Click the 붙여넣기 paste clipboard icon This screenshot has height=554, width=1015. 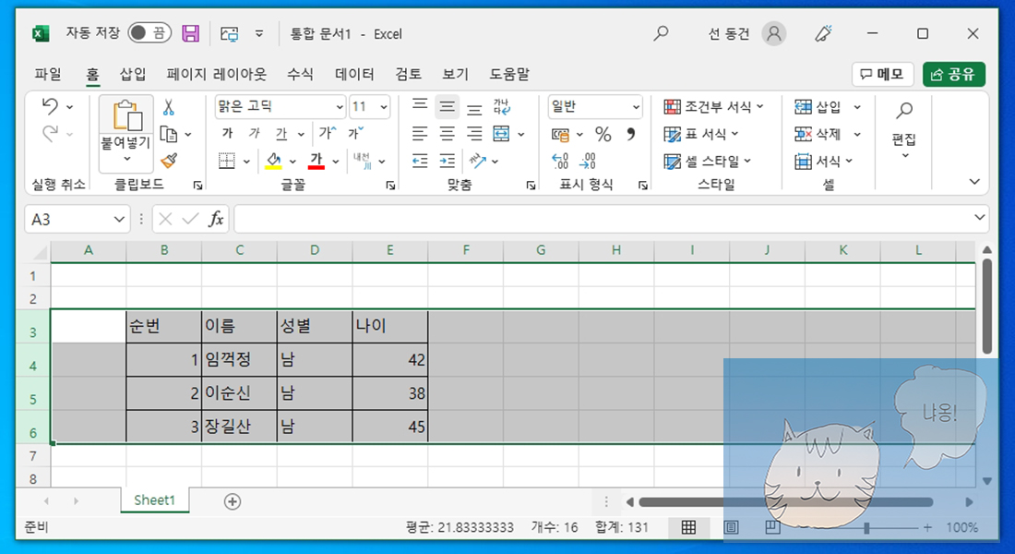click(x=127, y=116)
